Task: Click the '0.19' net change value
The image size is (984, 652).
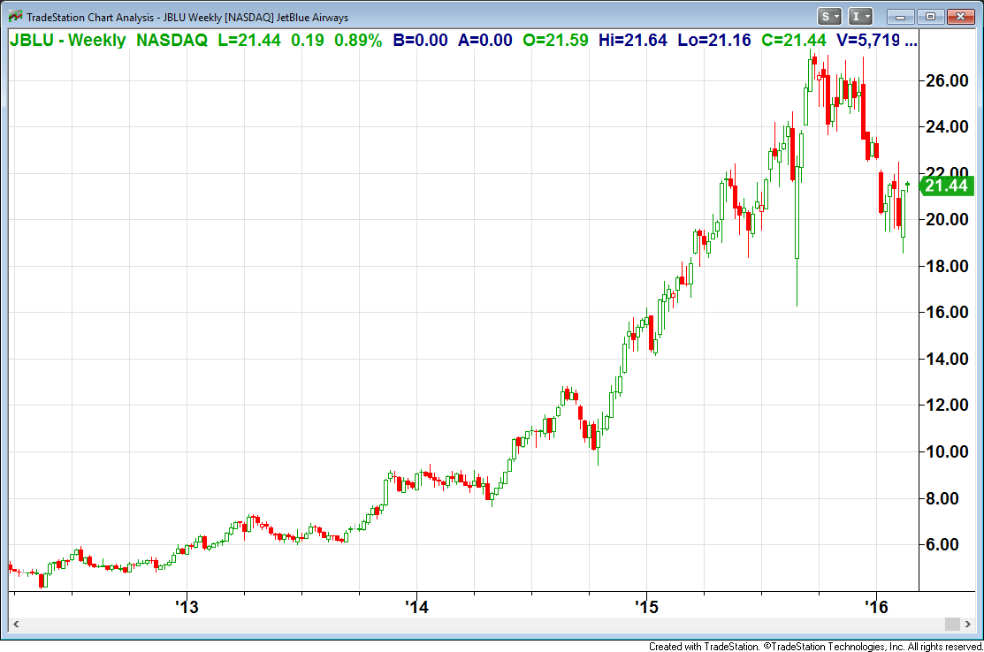Action: pyautogui.click(x=308, y=40)
